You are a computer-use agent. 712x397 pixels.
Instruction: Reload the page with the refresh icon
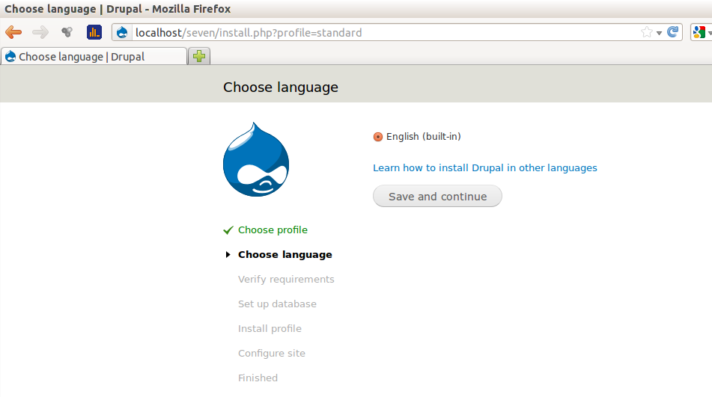(x=673, y=32)
